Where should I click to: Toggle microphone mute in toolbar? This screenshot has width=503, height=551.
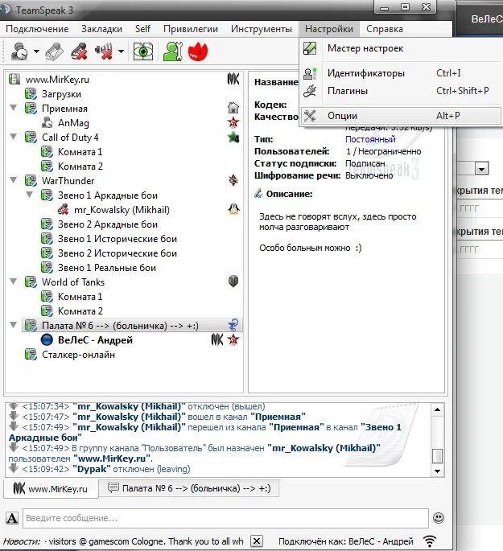click(79, 51)
